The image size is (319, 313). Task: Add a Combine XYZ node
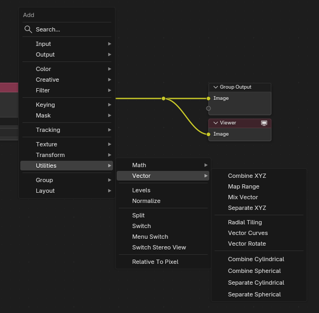(259, 176)
